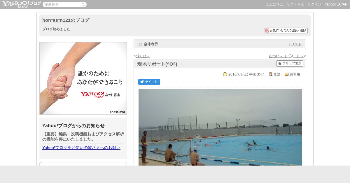Click the ブログ始めました！ description text

coord(58,29)
